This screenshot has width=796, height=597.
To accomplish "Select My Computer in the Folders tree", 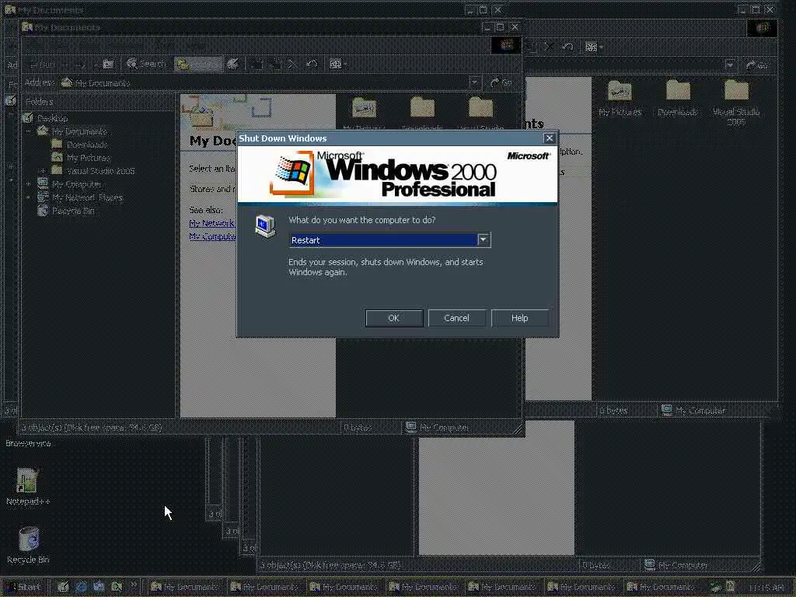I will click(77, 184).
